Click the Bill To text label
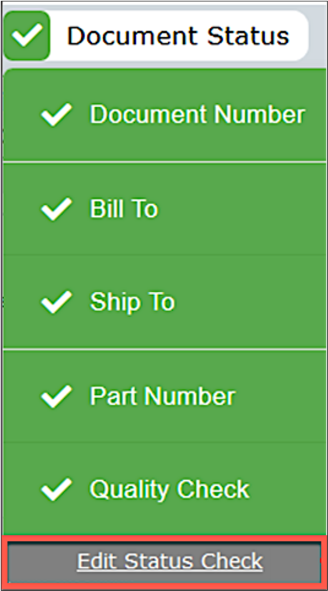Screen dimensions: 328x591 coord(124,208)
